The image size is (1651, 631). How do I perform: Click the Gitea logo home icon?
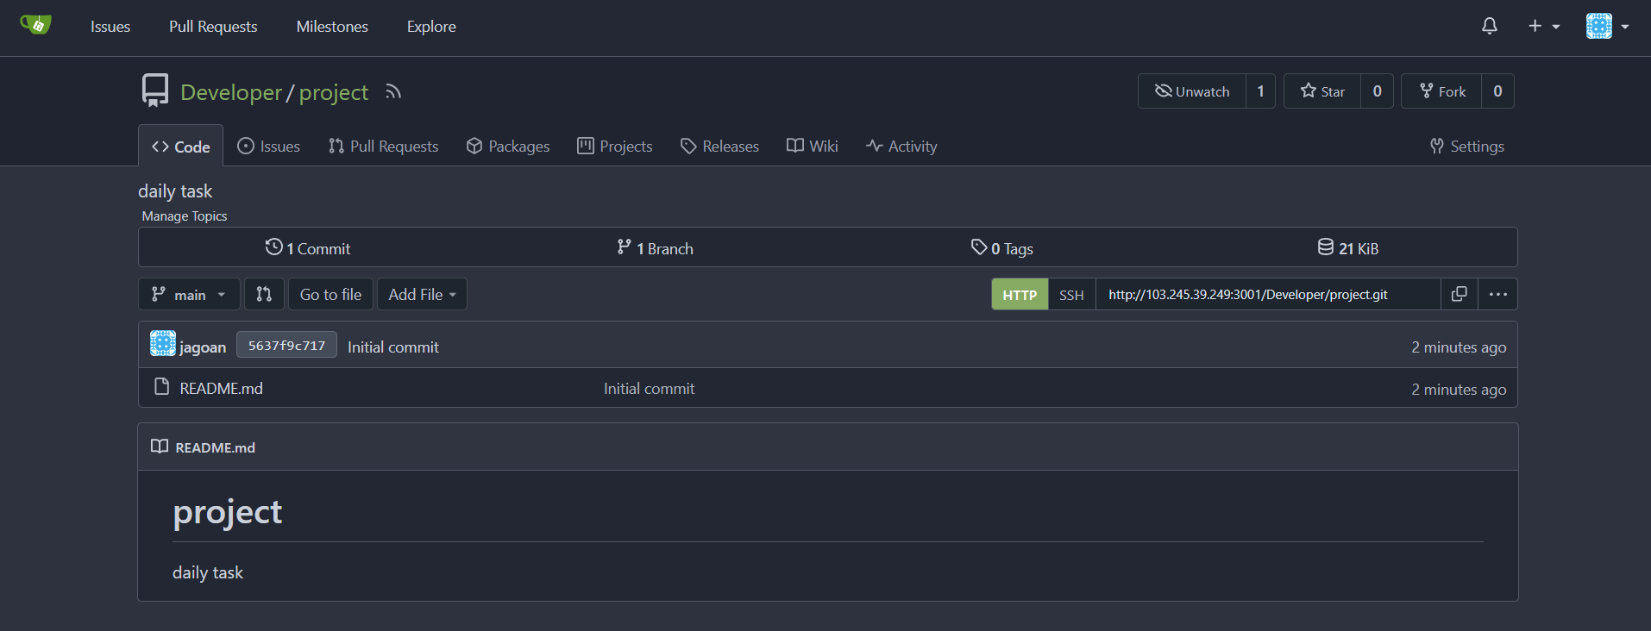coord(35,25)
